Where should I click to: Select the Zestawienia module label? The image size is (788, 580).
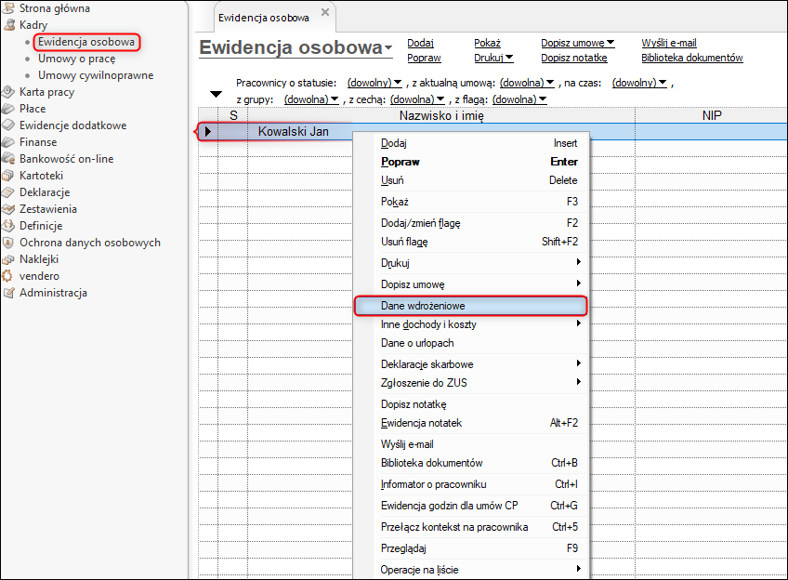(48, 208)
